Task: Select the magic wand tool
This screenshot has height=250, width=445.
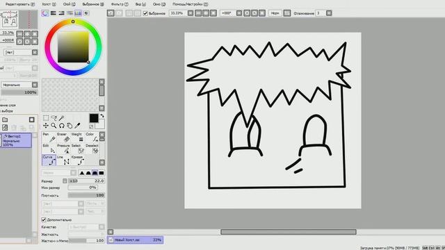Action: (x=62, y=118)
